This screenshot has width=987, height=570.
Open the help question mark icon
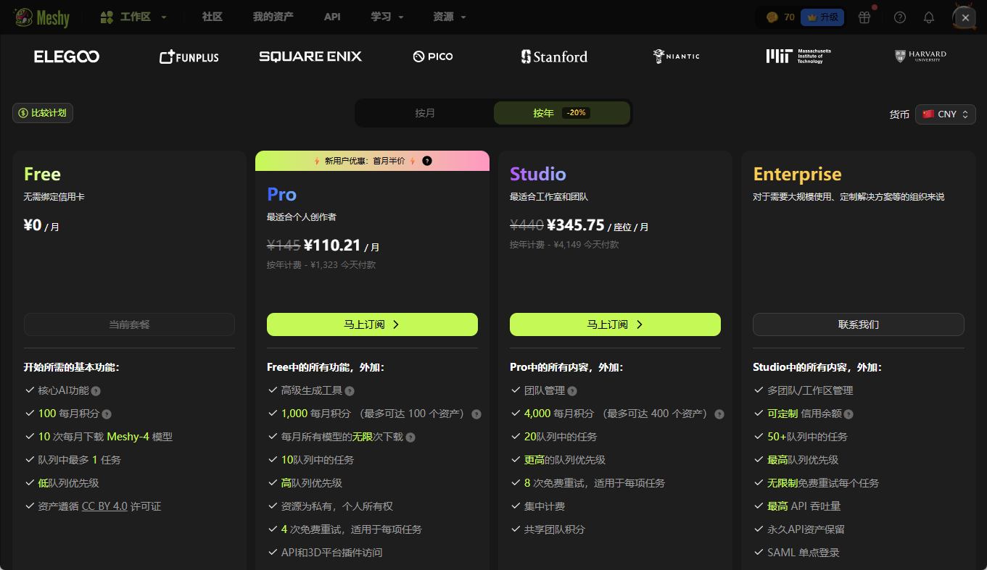pos(900,17)
